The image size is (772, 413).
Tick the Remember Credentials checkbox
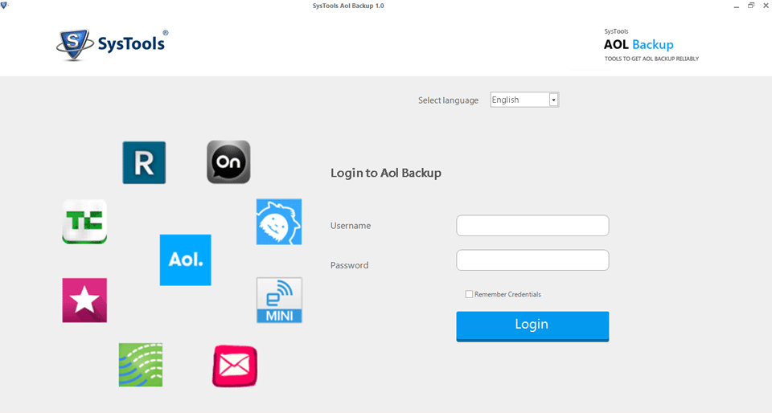pyautogui.click(x=469, y=294)
